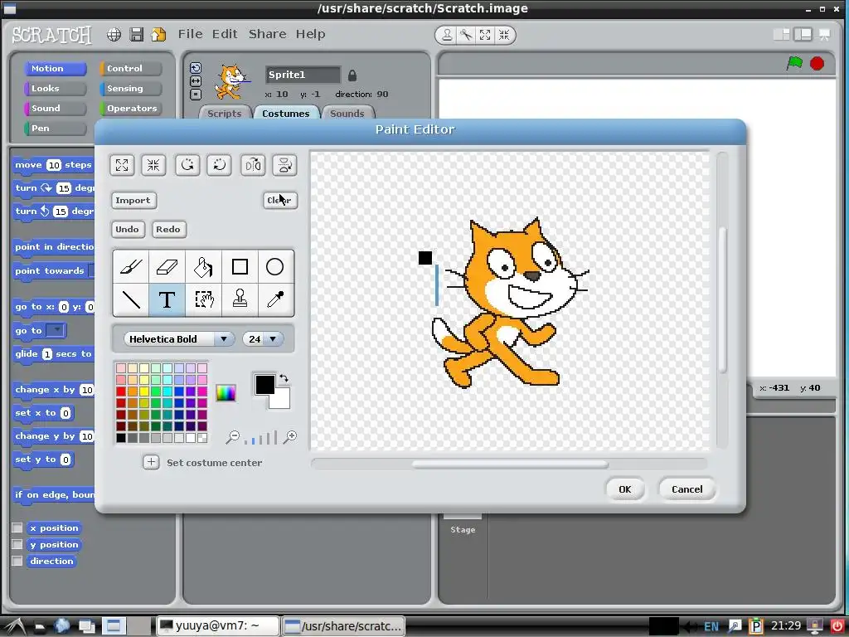Image resolution: width=849 pixels, height=637 pixels.
Task: Click the save project disk icon
Action: point(137,35)
